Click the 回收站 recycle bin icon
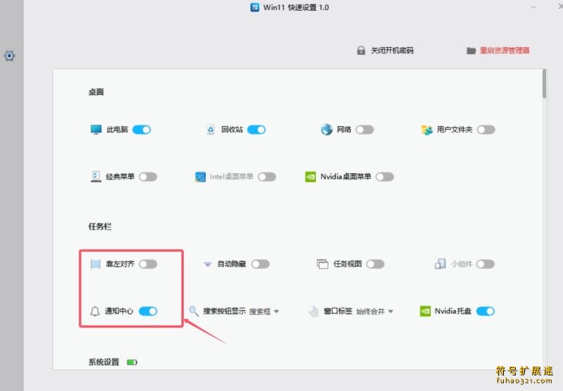563x391 pixels. (211, 130)
